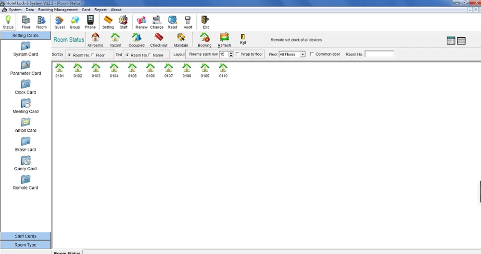Viewport: 481px width, 254px height.
Task: Open System Card in sidebar
Action: [x=25, y=49]
